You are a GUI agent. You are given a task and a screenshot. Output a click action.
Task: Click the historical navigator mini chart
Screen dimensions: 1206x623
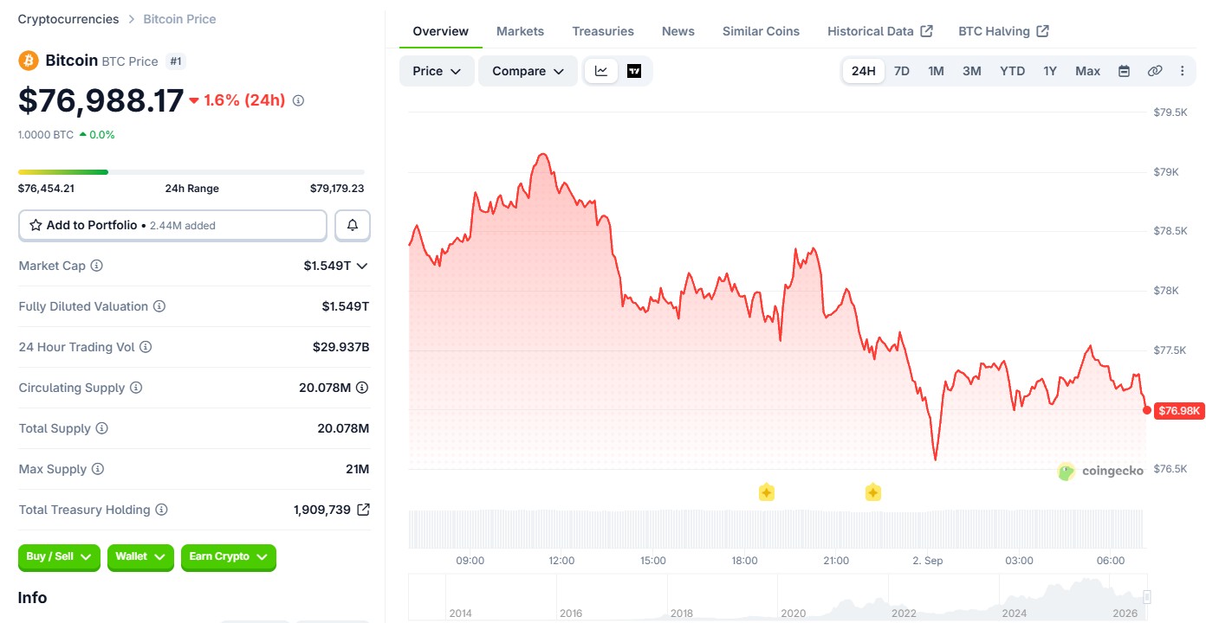click(x=776, y=597)
